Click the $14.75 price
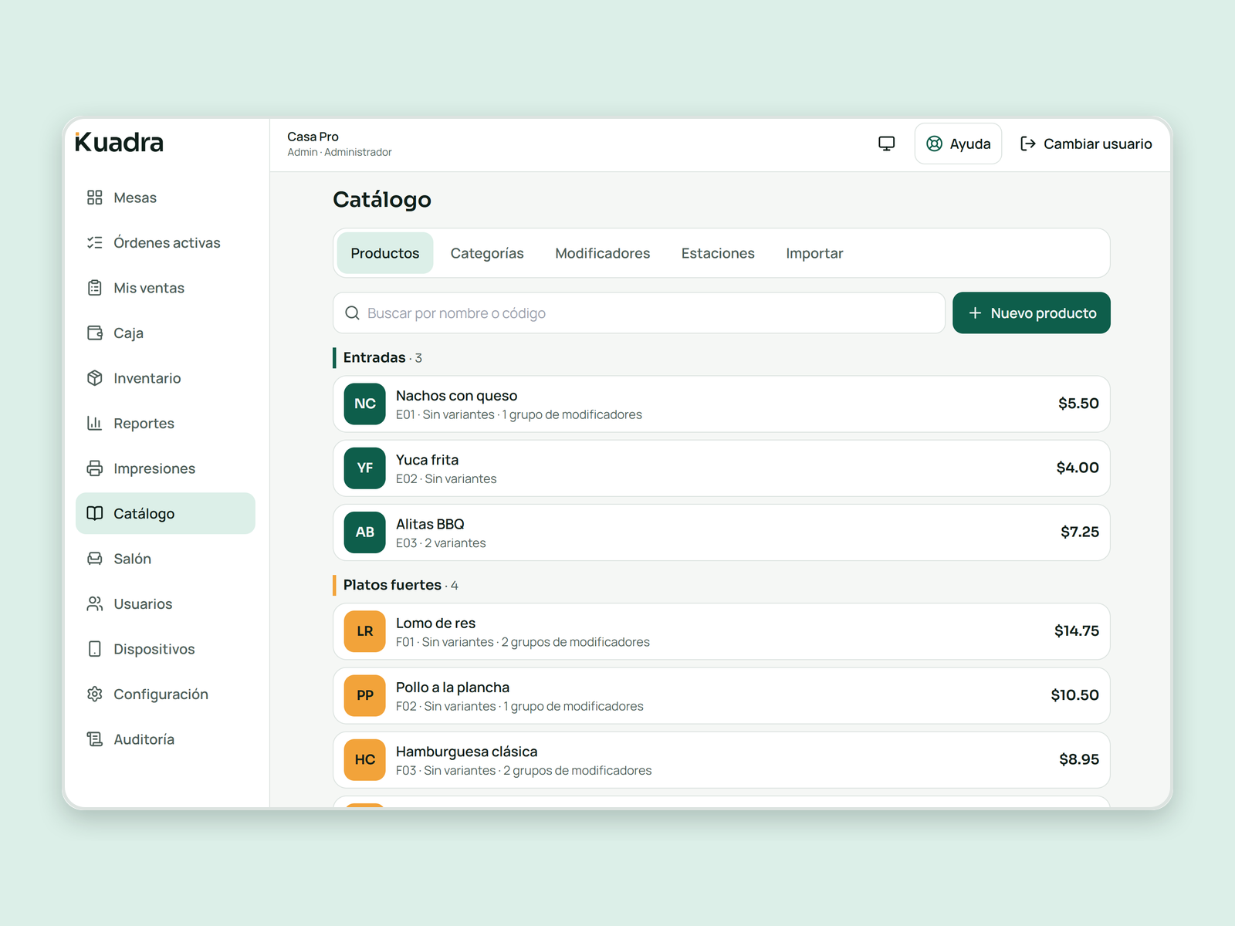The width and height of the screenshot is (1235, 926). click(1077, 630)
